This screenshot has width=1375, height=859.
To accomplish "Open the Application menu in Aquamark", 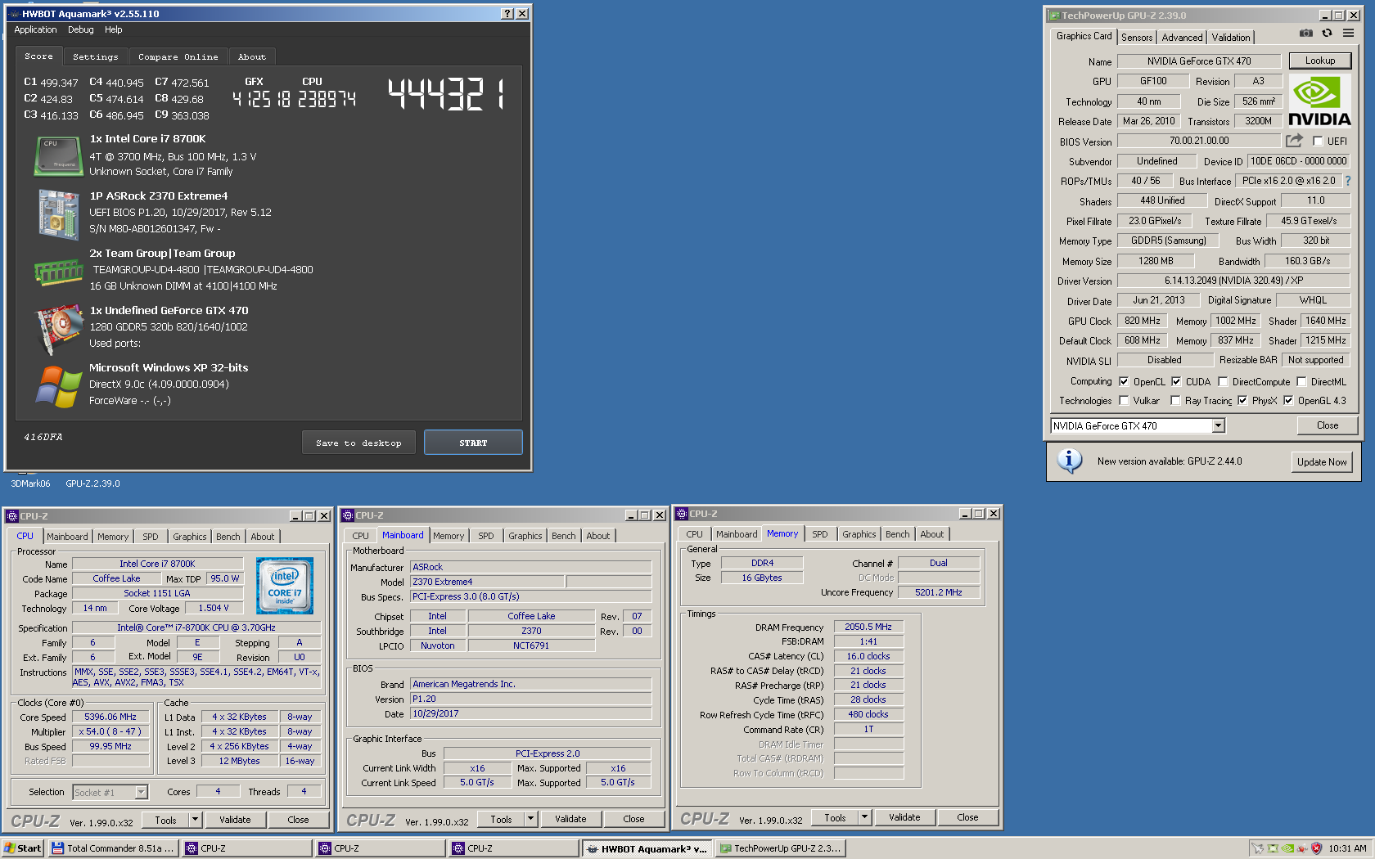I will (x=35, y=29).
